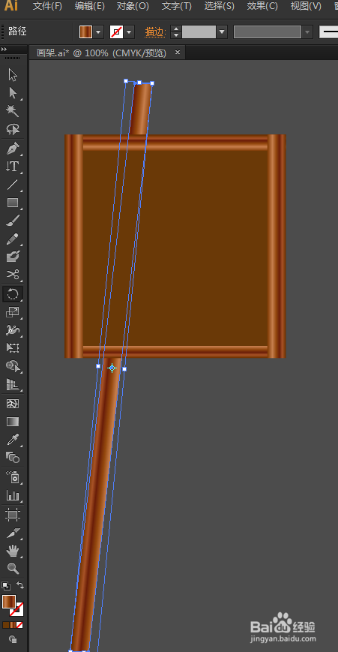This screenshot has height=652, width=338.
Task: Swap fill and stroke colors
Action: click(x=20, y=585)
